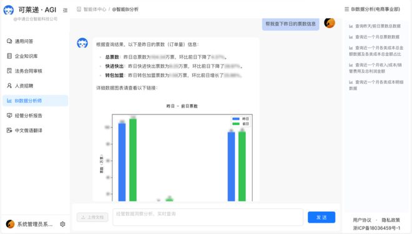Click the 经管分析报告 monitor icon

click(x=9, y=115)
